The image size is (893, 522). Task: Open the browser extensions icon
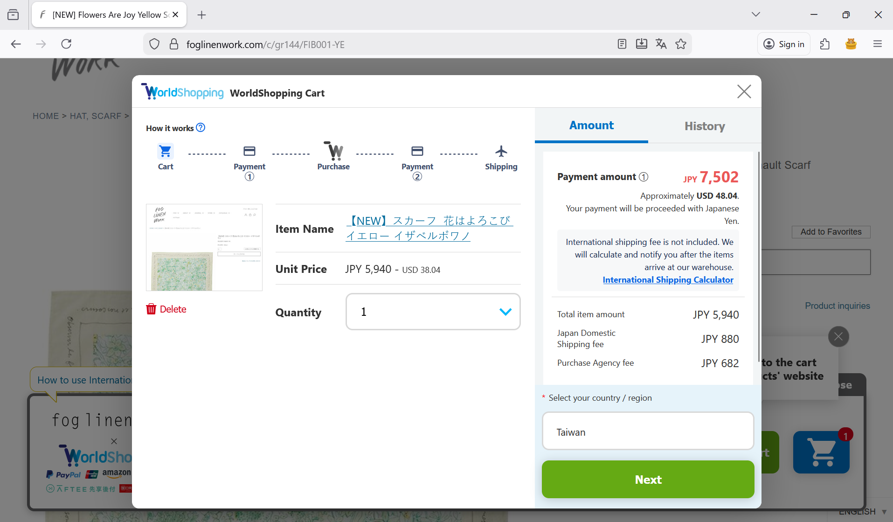[825, 44]
